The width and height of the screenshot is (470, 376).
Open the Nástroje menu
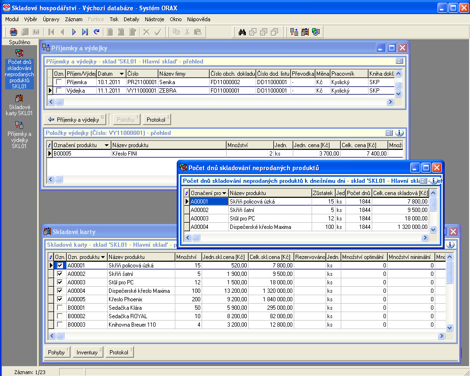click(154, 19)
